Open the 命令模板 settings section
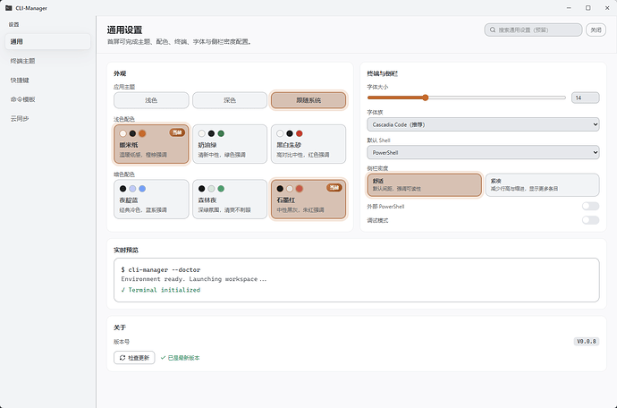The image size is (617, 408). point(47,99)
